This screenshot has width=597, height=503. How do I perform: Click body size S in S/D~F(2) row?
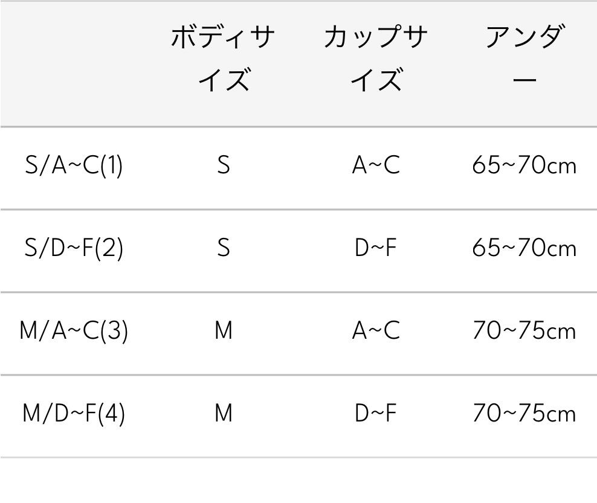click(x=224, y=248)
